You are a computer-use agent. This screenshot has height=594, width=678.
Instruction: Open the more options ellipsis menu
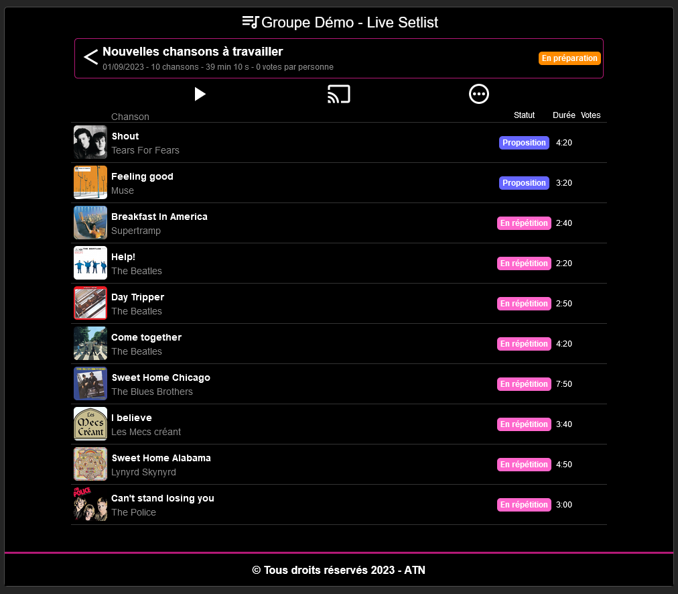478,94
